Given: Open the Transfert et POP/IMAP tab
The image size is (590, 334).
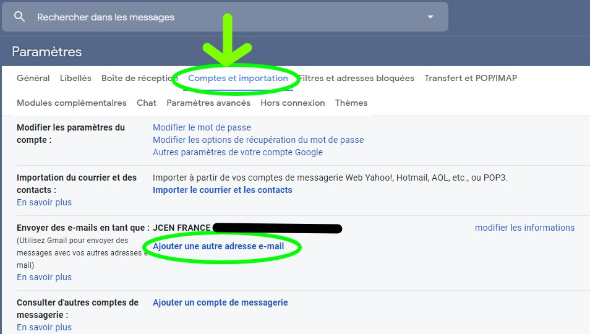Looking at the screenshot, I should [471, 78].
